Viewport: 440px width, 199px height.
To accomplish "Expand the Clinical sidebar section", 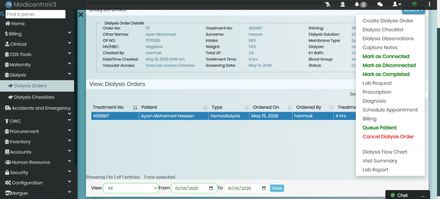I will 37,44.
